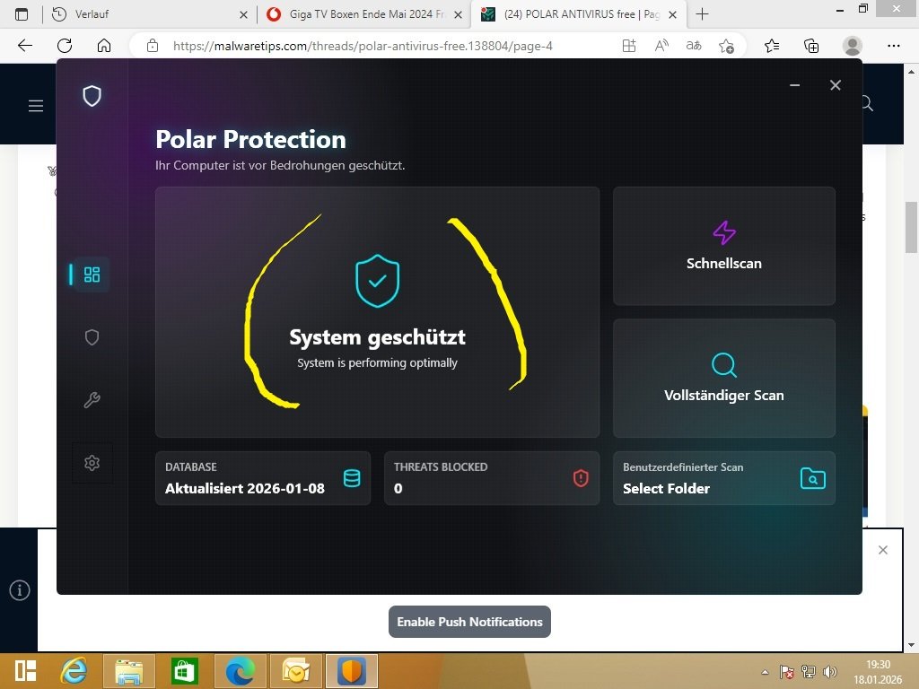This screenshot has width=919, height=689.
Task: Open Microsoft Edge from the taskbar
Action: (x=241, y=671)
